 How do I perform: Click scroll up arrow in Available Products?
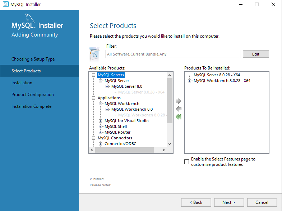(x=170, y=75)
